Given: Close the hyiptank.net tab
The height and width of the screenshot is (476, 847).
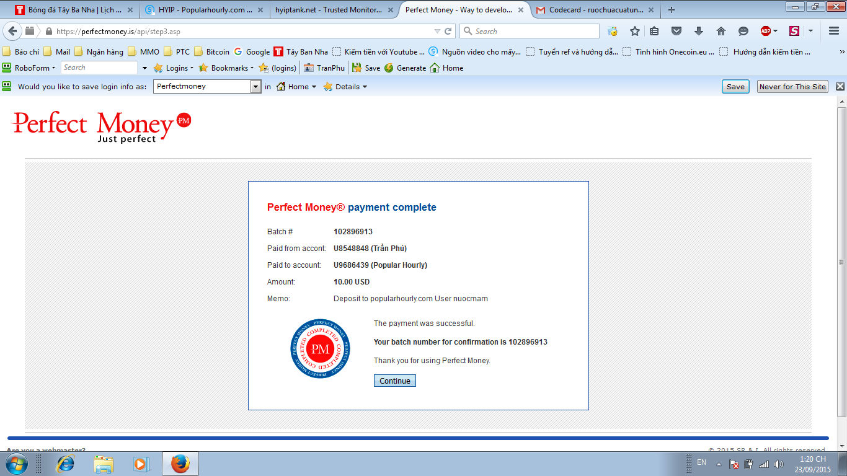Looking at the screenshot, I should point(391,10).
